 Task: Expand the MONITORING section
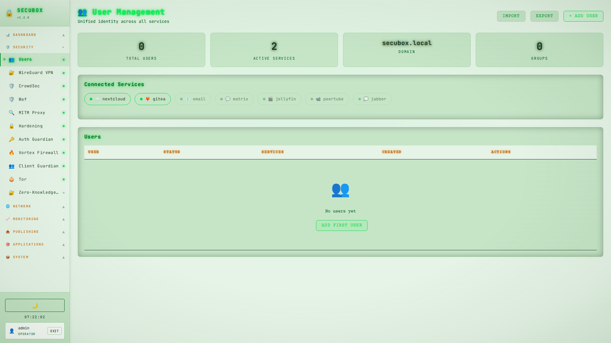[x=35, y=219]
